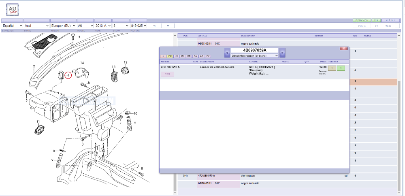Image resolution: width=405 pixels, height=196 pixels.
Task: Go to next picture with » arrow
Action: pos(168,26)
